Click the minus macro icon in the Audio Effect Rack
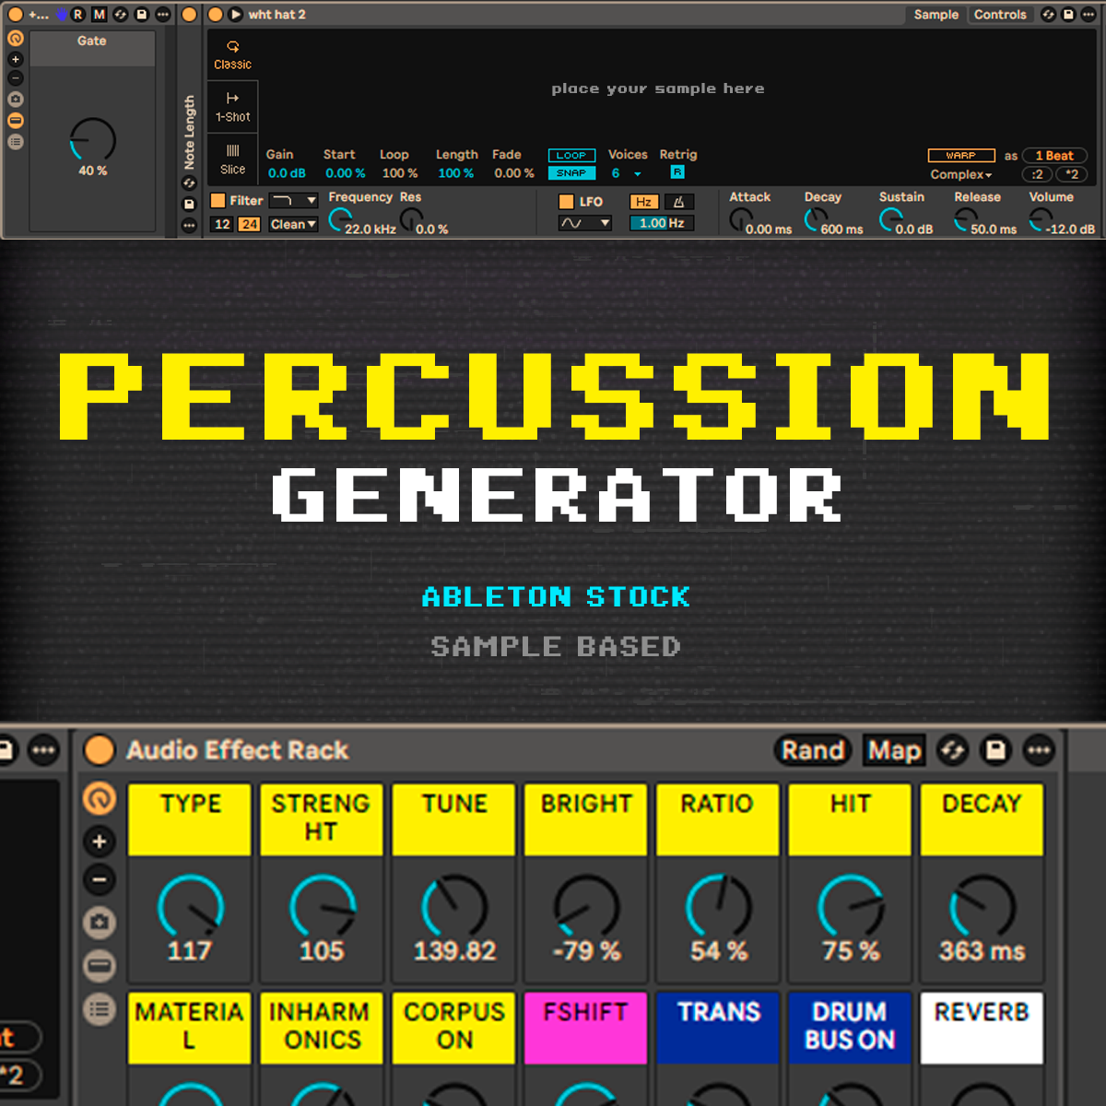Screen dimensions: 1106x1106 tap(100, 879)
